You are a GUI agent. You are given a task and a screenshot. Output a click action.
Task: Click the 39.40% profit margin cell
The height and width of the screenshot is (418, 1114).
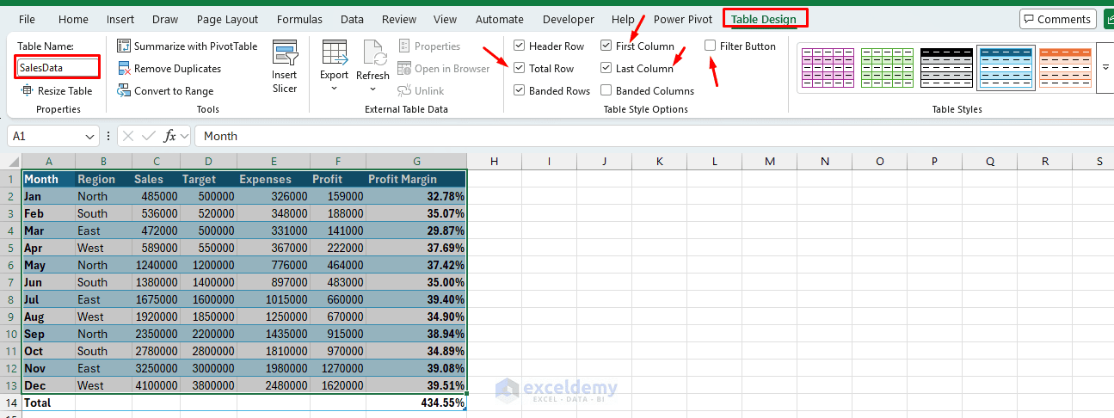[x=416, y=299]
